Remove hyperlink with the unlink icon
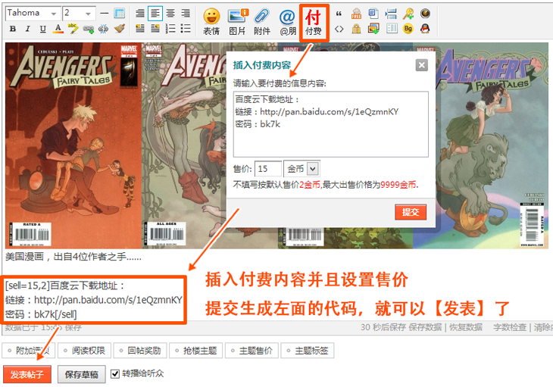The image size is (553, 387). (x=103, y=29)
